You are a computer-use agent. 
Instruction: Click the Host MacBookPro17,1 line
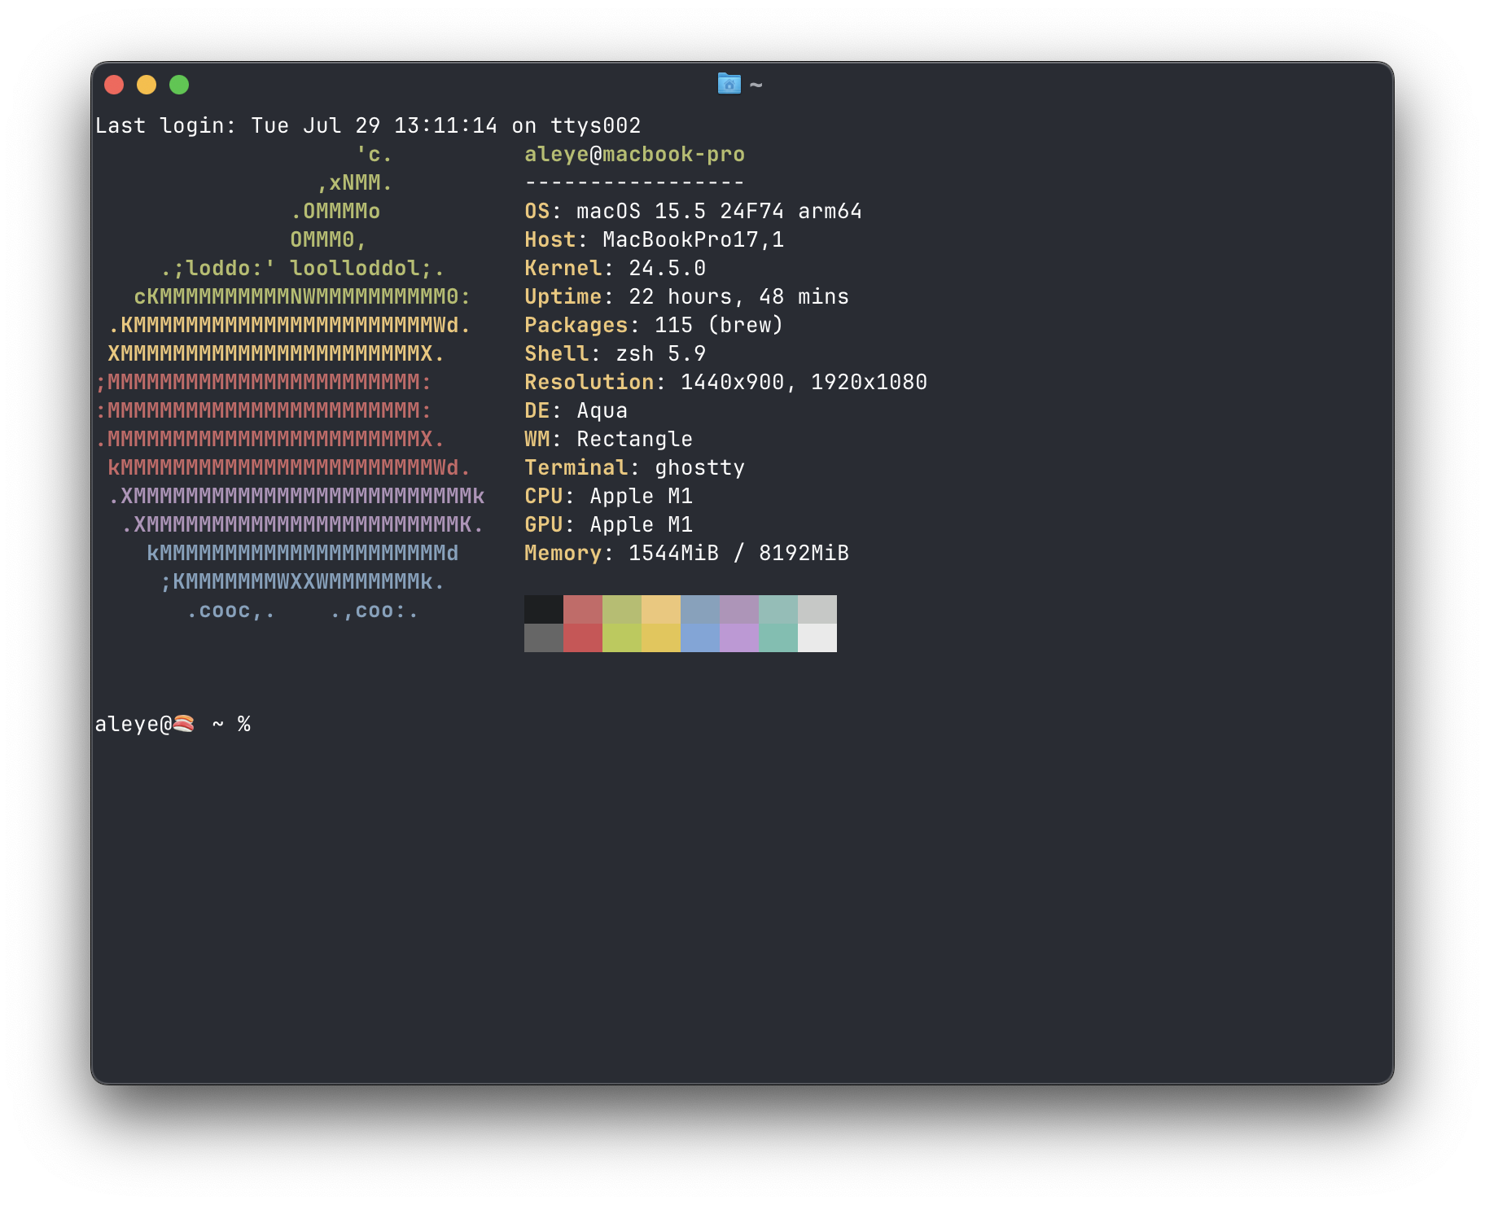pos(653,239)
